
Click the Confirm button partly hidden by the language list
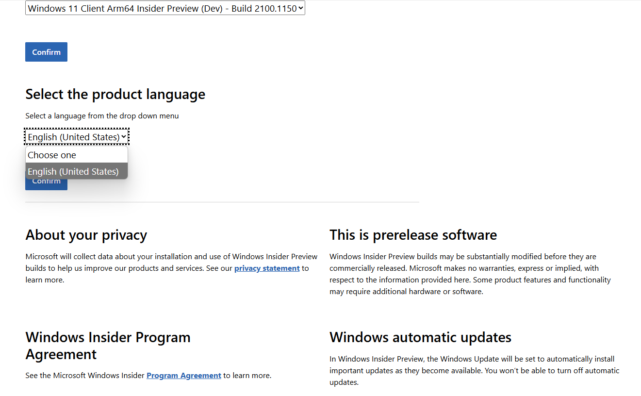coord(46,184)
